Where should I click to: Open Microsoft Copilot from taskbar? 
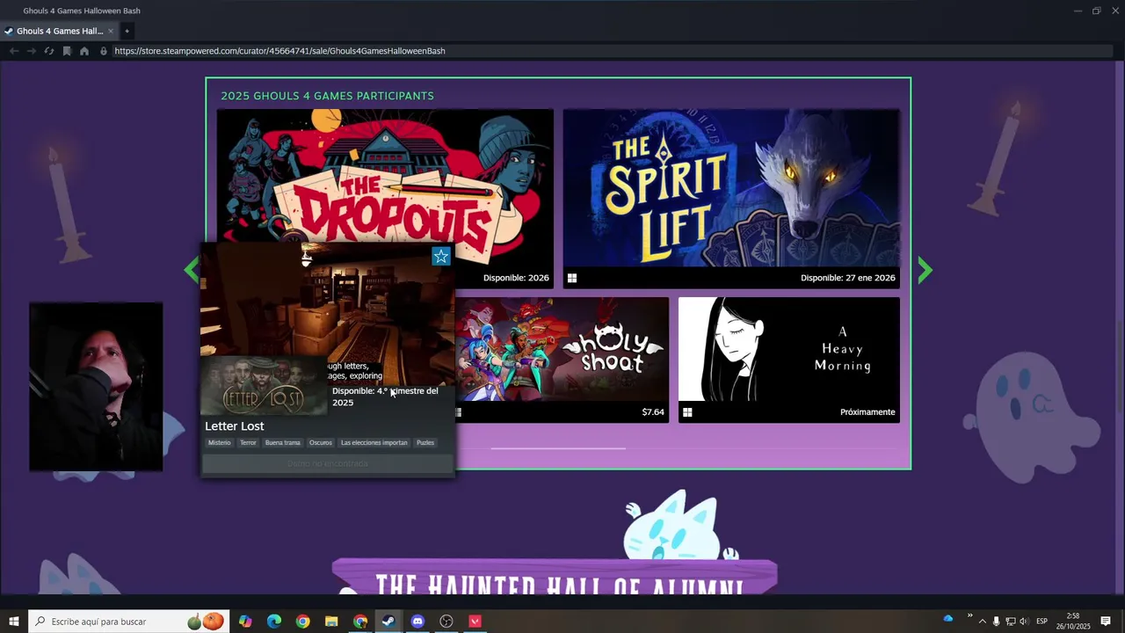pyautogui.click(x=245, y=622)
